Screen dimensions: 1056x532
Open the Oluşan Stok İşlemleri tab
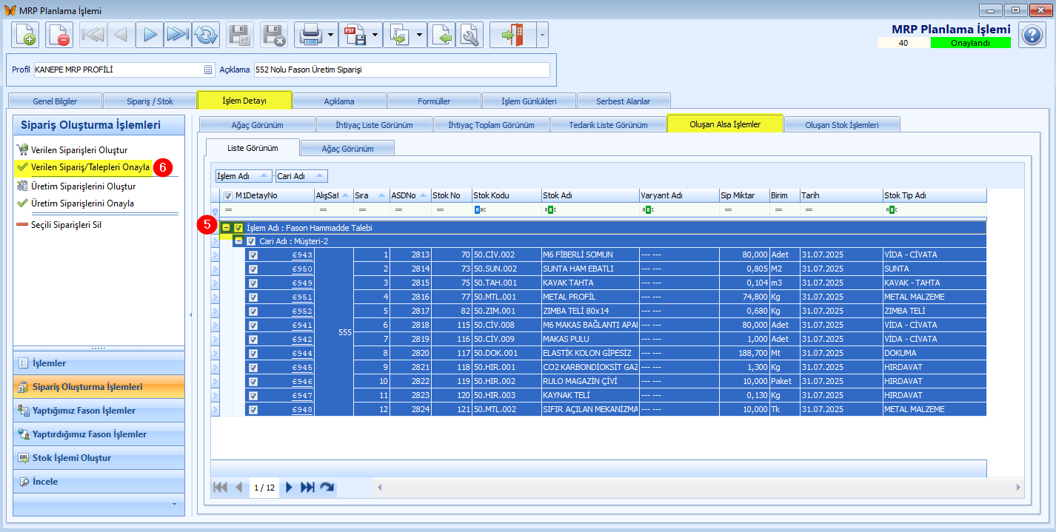point(842,125)
